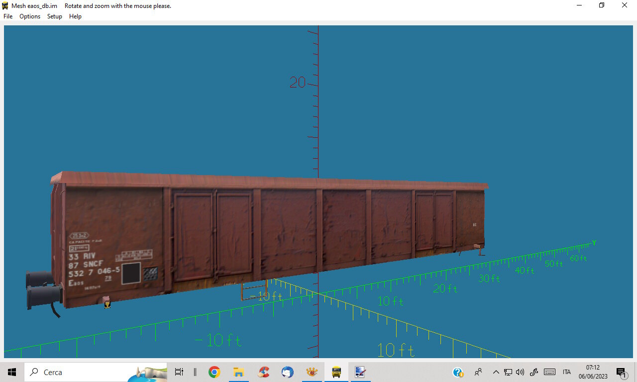Image resolution: width=637 pixels, height=382 pixels.
Task: Open the volume control tray icon
Action: pos(520,372)
